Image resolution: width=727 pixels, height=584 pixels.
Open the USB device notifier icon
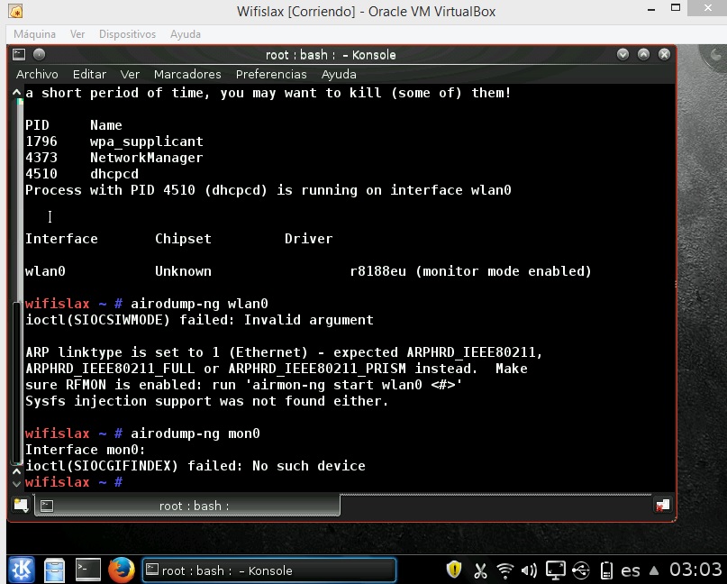[581, 570]
